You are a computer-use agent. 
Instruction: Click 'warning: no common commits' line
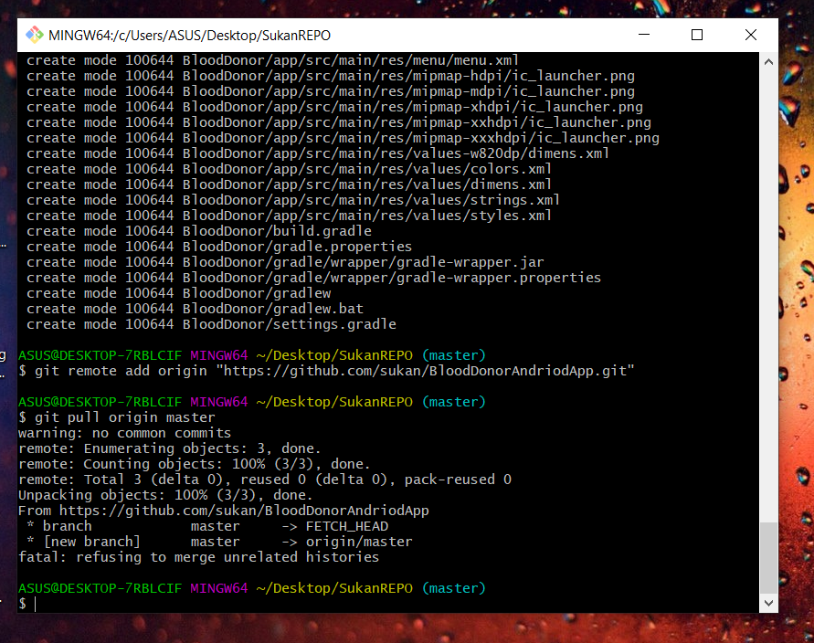point(124,433)
